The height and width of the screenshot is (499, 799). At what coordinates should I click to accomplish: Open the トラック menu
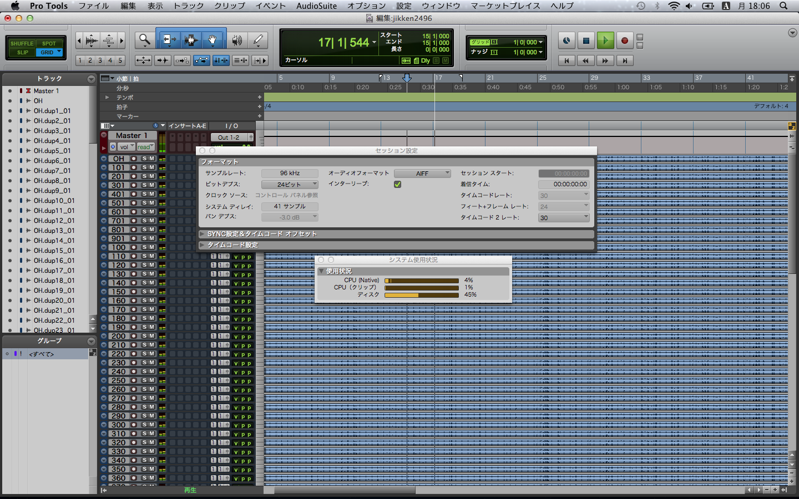189,6
